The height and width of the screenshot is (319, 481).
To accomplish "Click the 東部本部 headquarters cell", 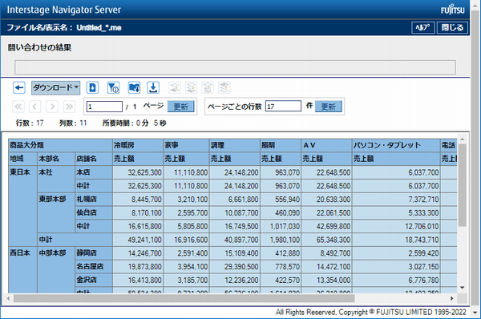I will pos(56,212).
